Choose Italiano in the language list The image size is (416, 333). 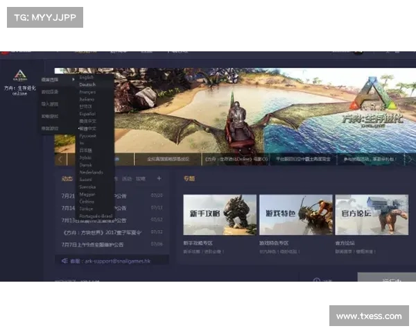pyautogui.click(x=87, y=99)
